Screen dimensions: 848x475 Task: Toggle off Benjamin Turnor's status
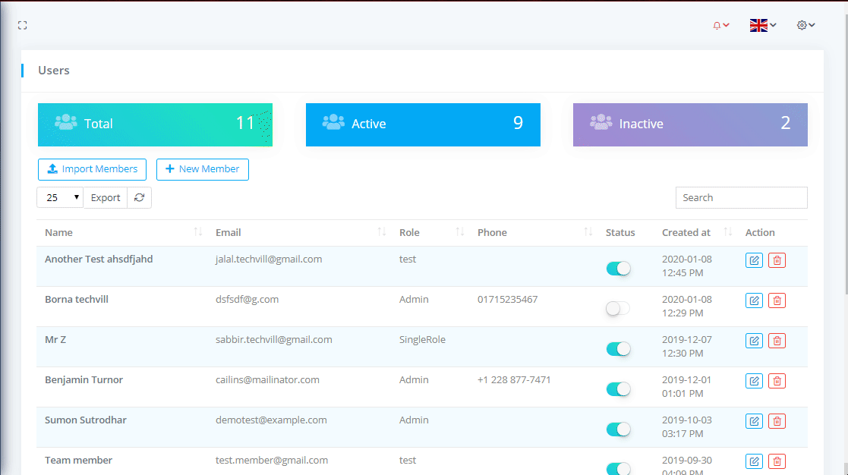click(618, 389)
